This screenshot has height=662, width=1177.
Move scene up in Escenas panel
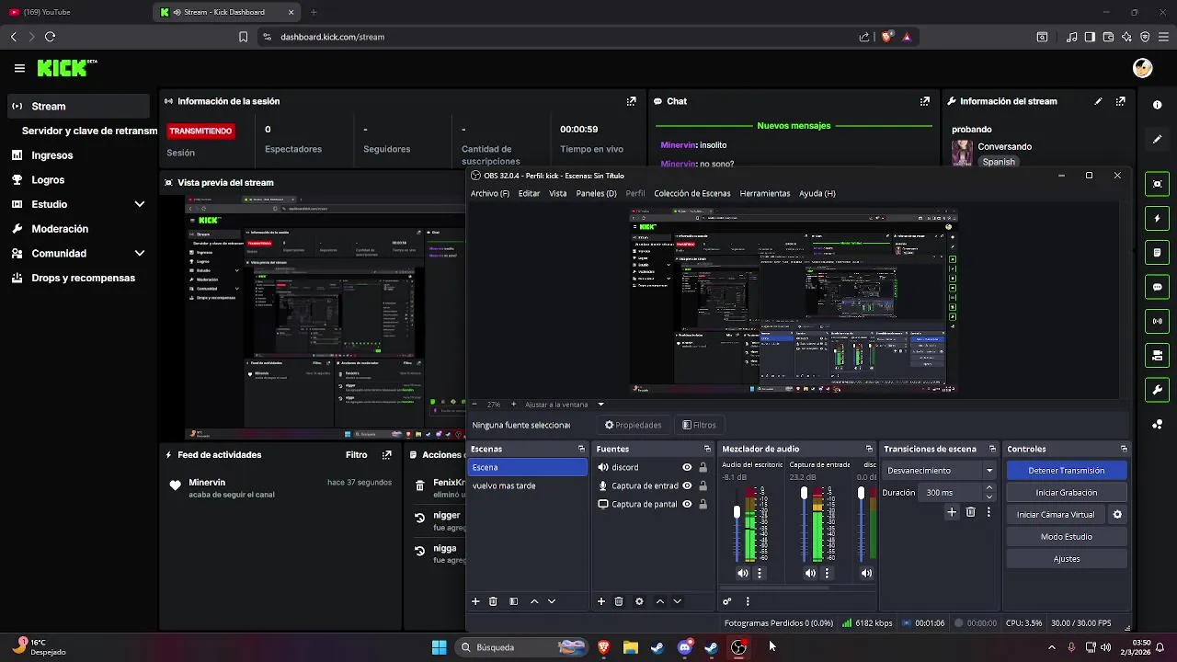click(534, 601)
